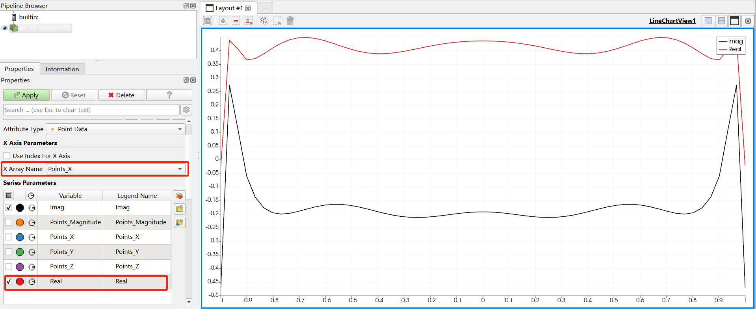Close the Pipeline Browser panel
This screenshot has width=756, height=309.
tap(193, 6)
